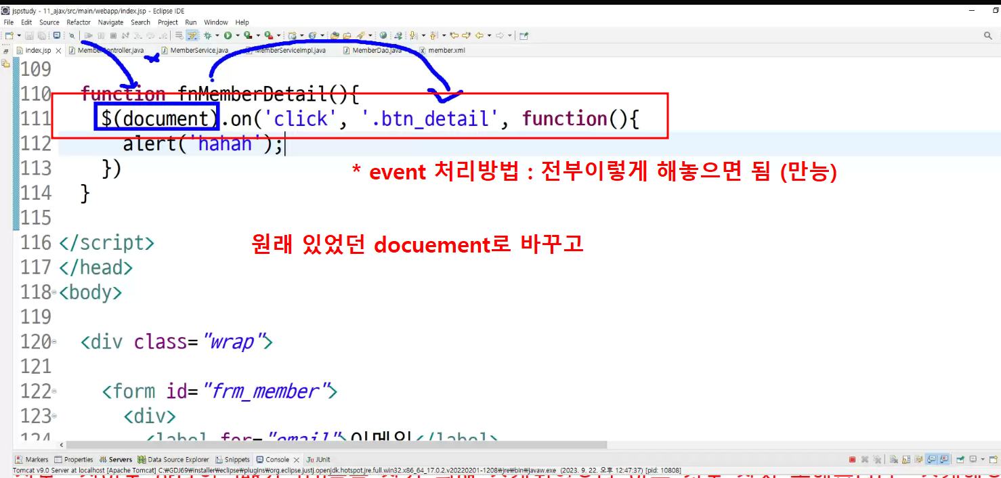Collapse code fold at line 120
Screen dimensions: 1001x478
coord(54,343)
